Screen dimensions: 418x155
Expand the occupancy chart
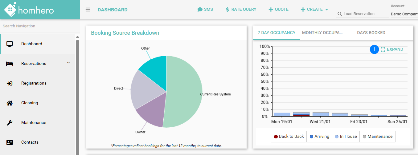[392, 50]
